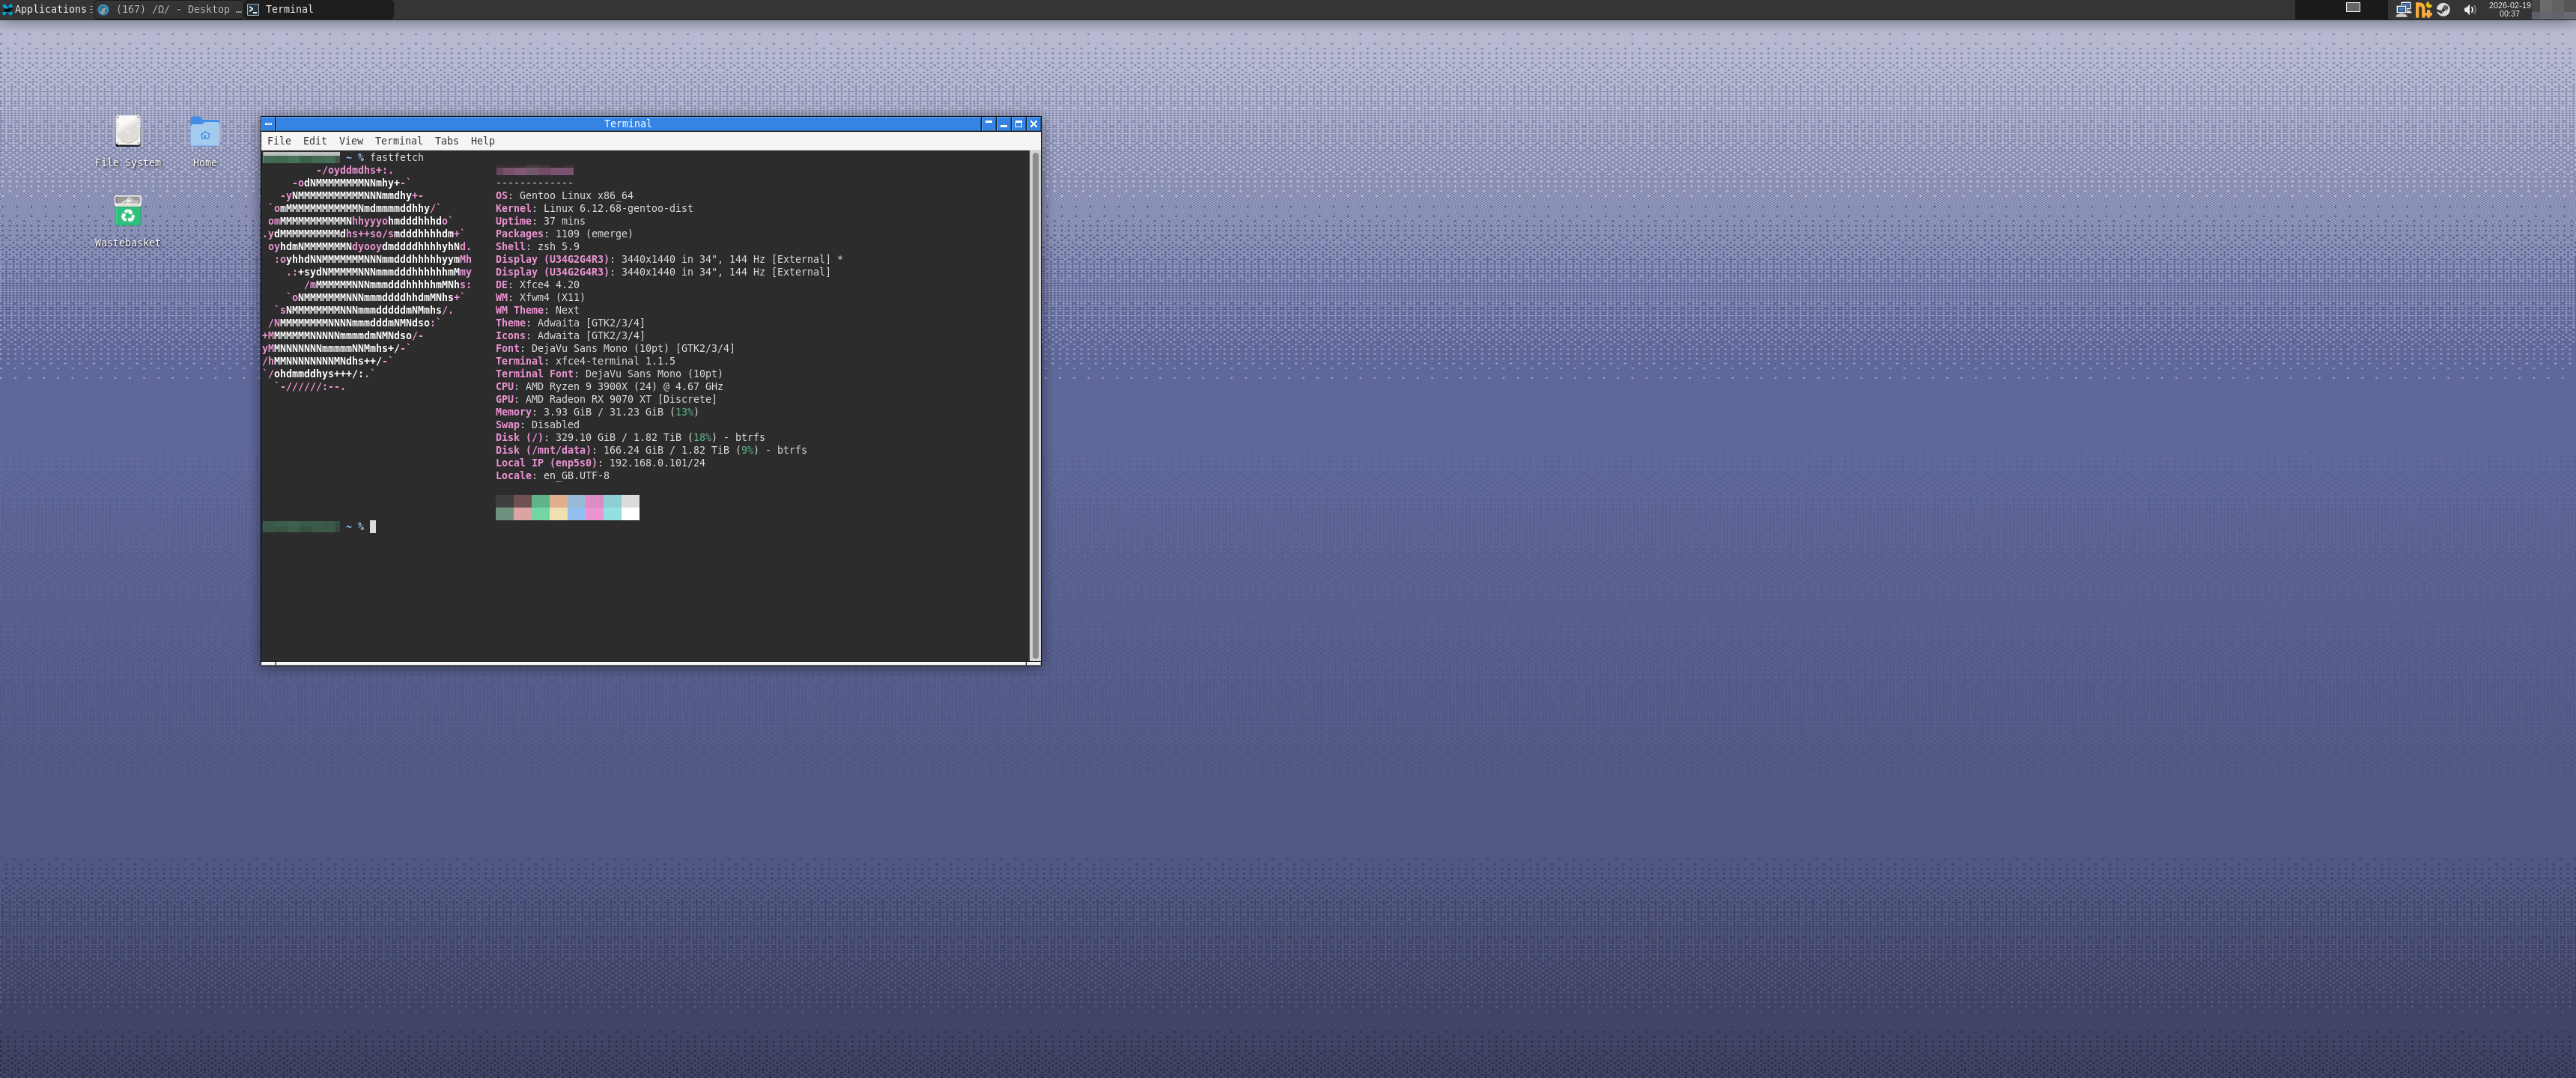Open the View menu in Terminal
The width and height of the screenshot is (2576, 1078).
point(350,141)
